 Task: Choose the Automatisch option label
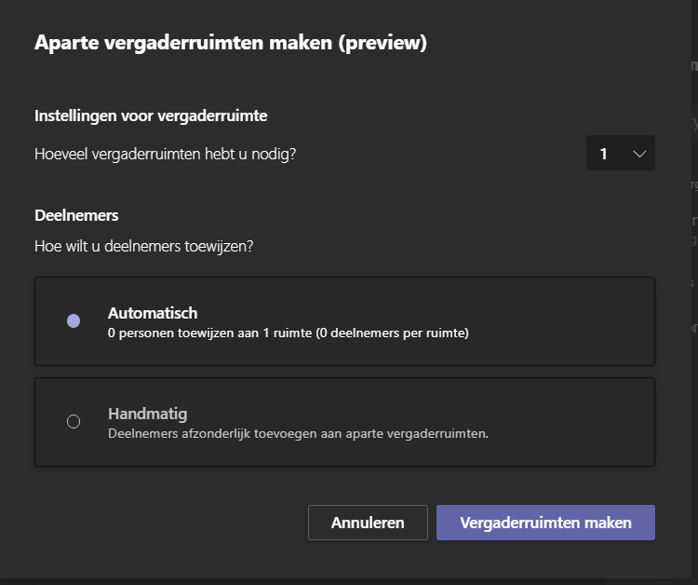coord(153,313)
